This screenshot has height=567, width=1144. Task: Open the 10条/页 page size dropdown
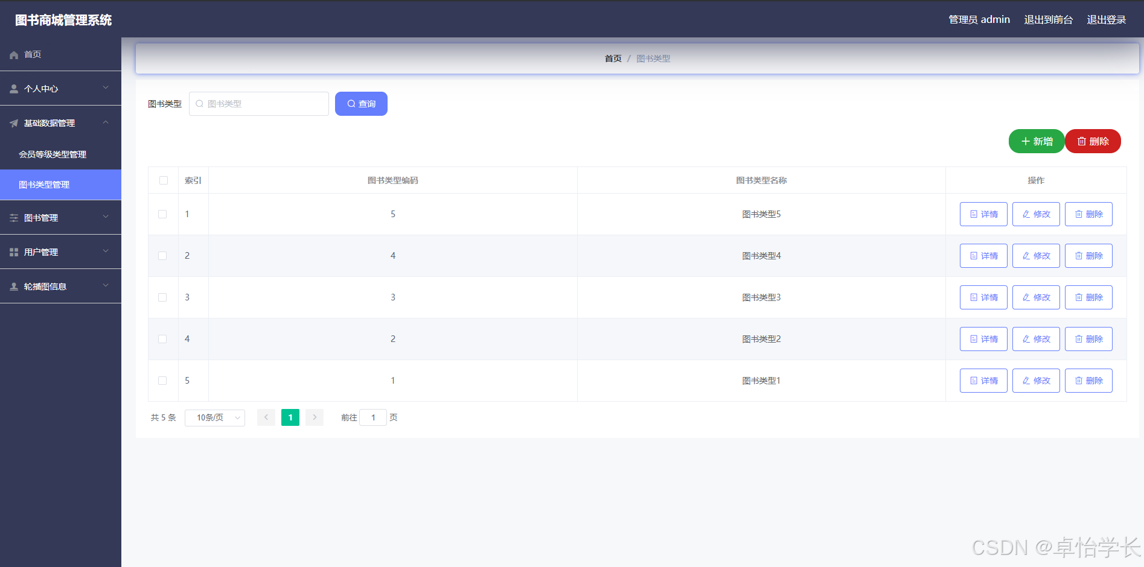(215, 417)
